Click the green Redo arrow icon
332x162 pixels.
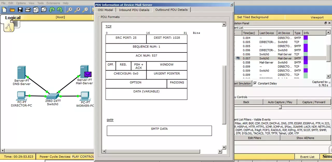point(60,10)
